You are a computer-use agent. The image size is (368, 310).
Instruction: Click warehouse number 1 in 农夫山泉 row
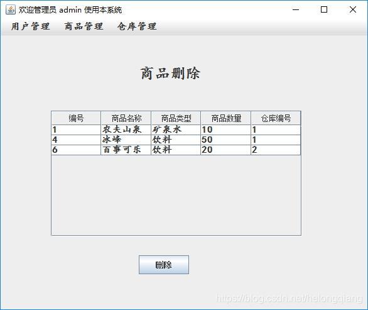(276, 130)
